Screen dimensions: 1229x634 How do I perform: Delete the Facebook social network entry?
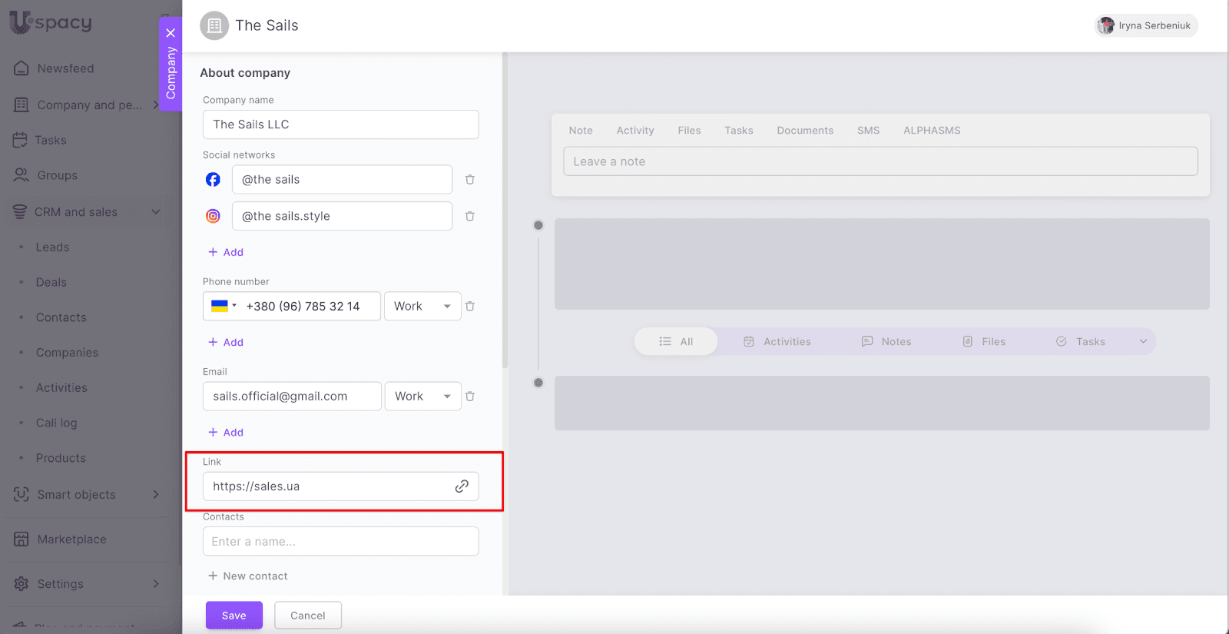click(470, 180)
